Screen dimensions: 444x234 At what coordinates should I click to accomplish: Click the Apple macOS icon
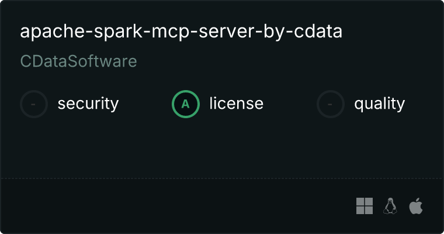416,206
